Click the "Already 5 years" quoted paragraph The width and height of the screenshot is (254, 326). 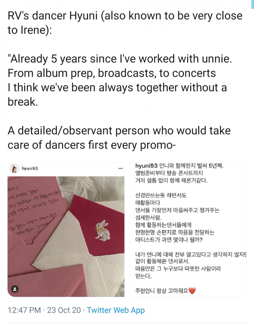pos(120,80)
